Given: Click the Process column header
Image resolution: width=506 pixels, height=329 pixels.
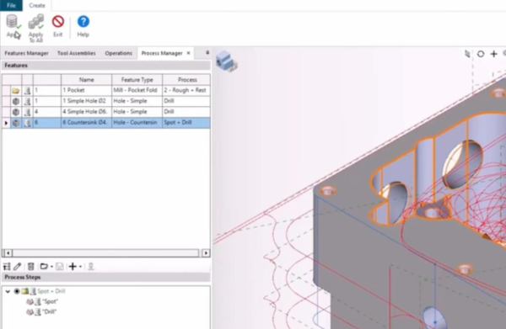Looking at the screenshot, I should [187, 79].
